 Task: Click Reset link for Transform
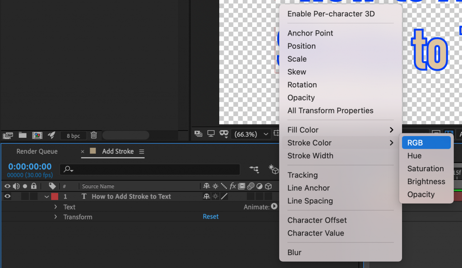point(211,217)
